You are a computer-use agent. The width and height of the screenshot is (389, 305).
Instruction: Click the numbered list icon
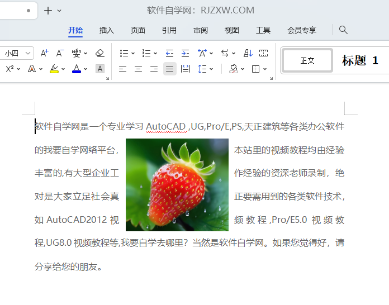coord(146,53)
